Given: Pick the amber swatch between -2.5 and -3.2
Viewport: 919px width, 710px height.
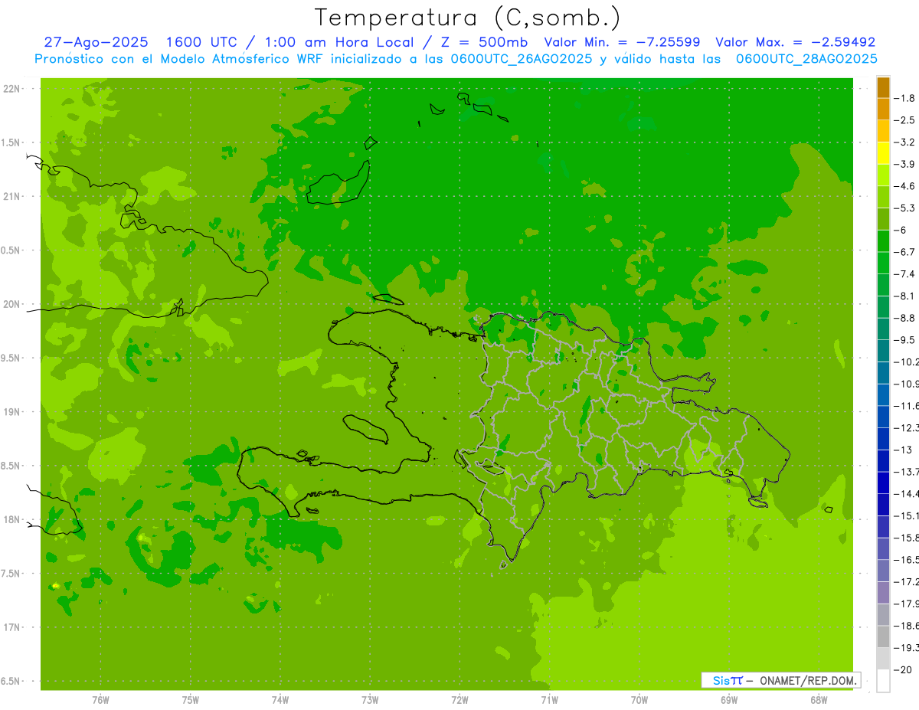Looking at the screenshot, I should [883, 131].
